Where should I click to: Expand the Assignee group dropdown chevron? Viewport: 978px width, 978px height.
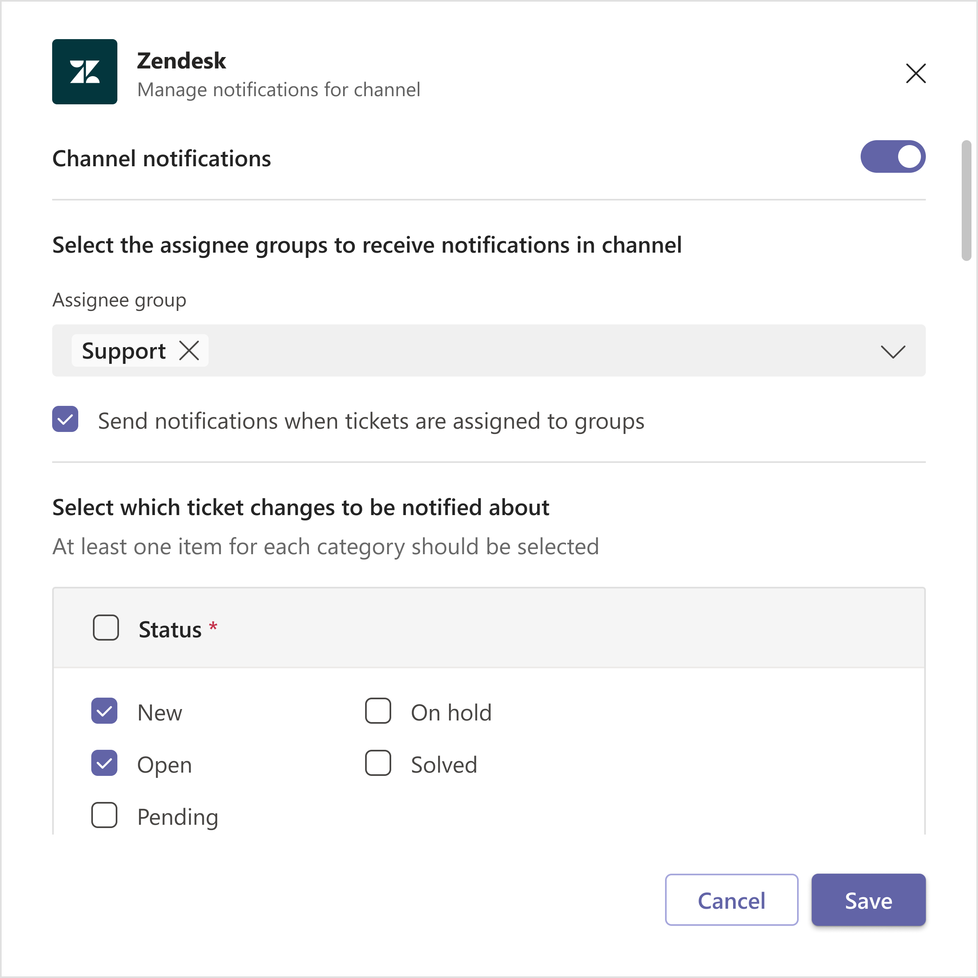pyautogui.click(x=893, y=351)
